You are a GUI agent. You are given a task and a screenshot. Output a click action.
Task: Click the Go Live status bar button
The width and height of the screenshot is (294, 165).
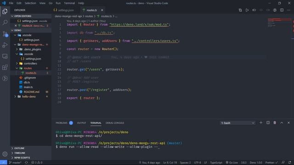[x=232, y=163]
